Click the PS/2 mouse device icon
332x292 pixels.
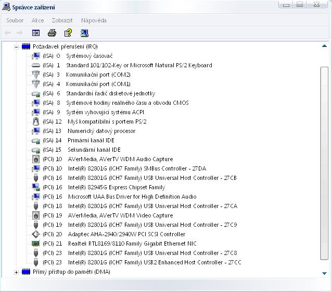(x=36, y=121)
